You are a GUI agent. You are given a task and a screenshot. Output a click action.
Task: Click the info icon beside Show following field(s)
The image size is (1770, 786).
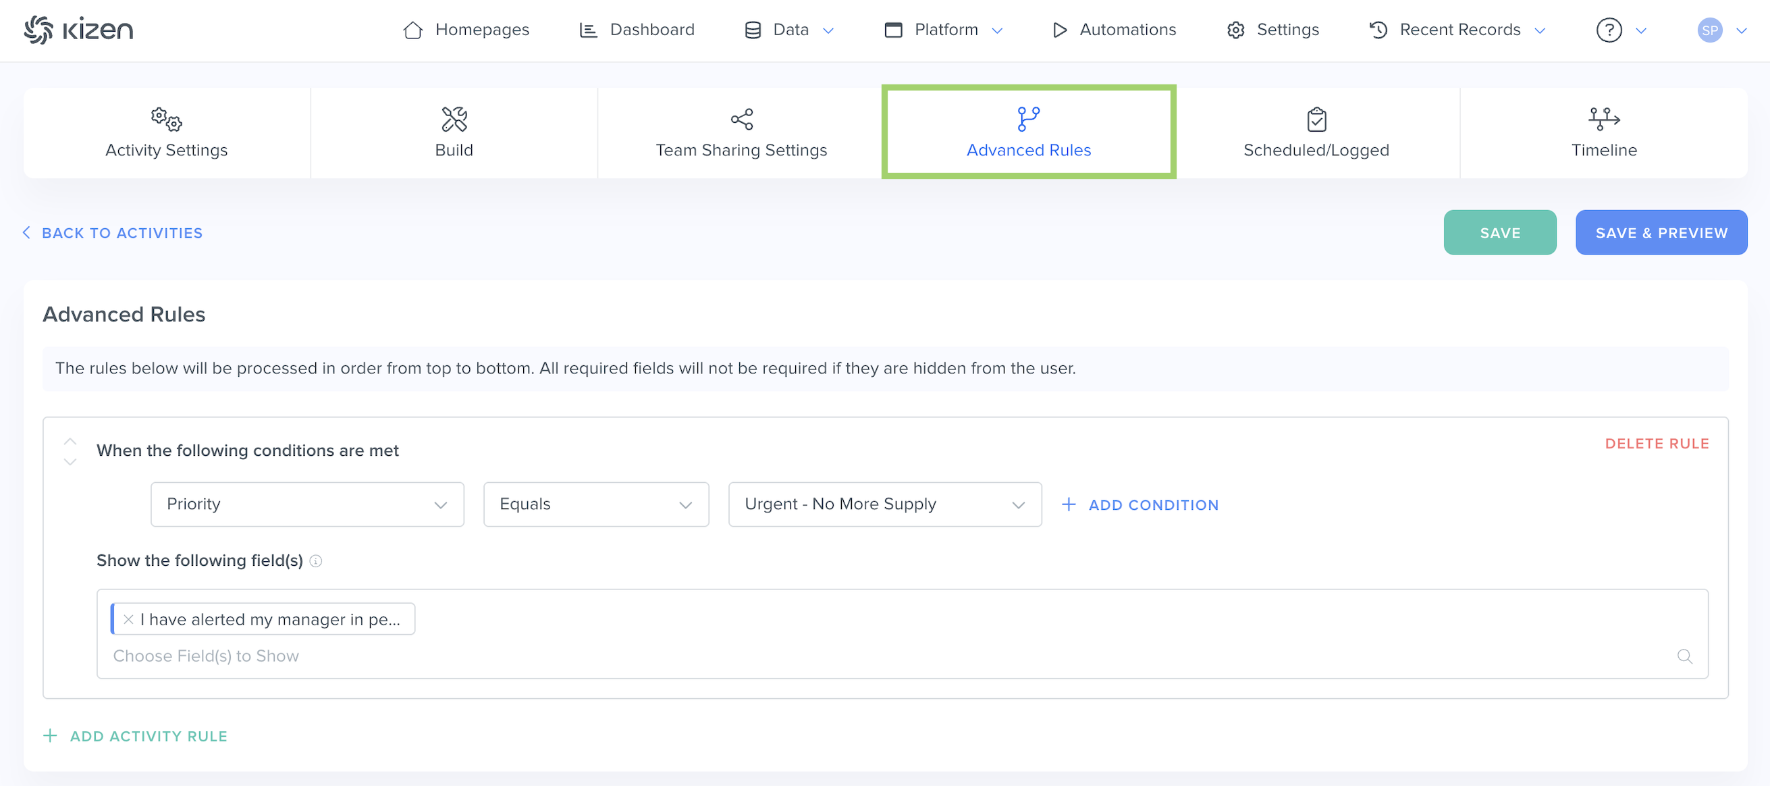coord(315,560)
